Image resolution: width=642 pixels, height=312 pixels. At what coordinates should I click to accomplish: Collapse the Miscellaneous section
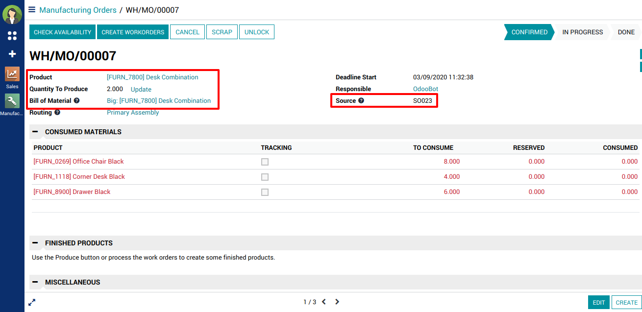[x=35, y=282]
